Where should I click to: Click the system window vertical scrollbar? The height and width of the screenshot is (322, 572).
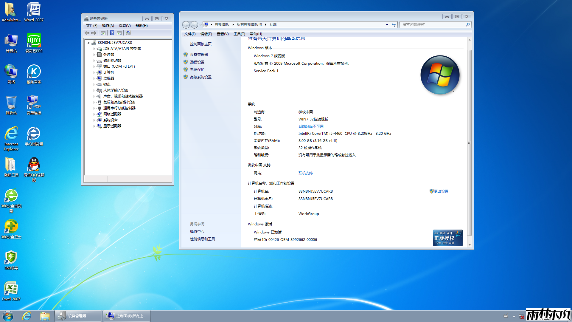[469, 143]
